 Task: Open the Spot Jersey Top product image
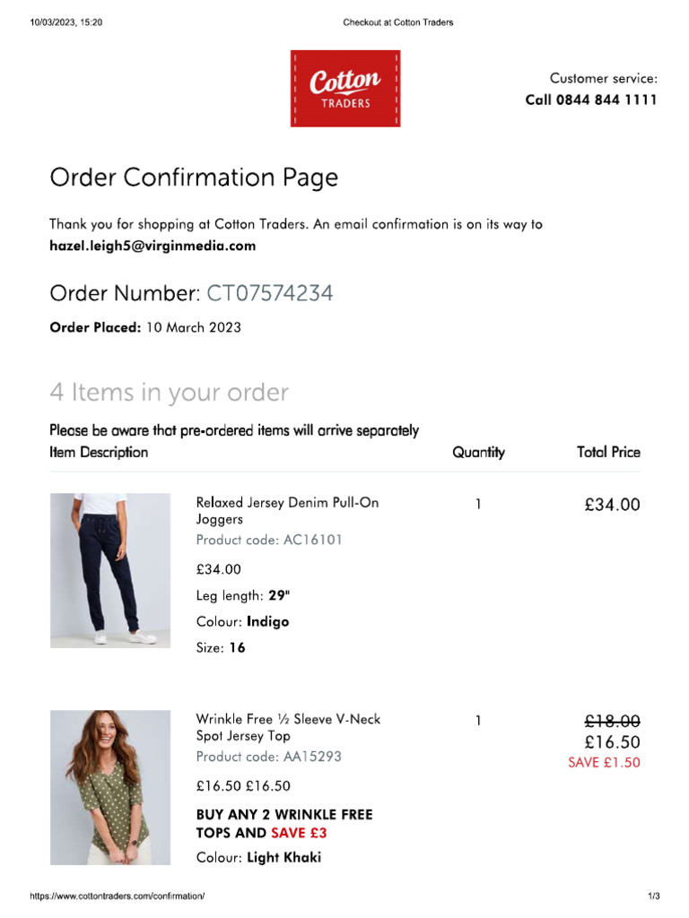click(x=110, y=787)
